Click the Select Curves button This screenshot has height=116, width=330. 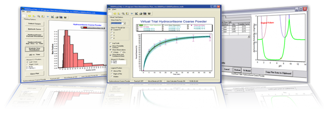(x=35, y=24)
